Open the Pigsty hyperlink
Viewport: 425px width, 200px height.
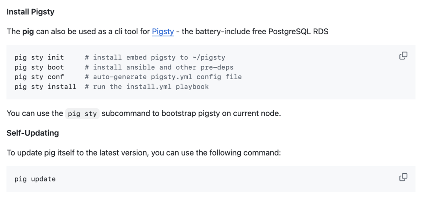point(163,31)
